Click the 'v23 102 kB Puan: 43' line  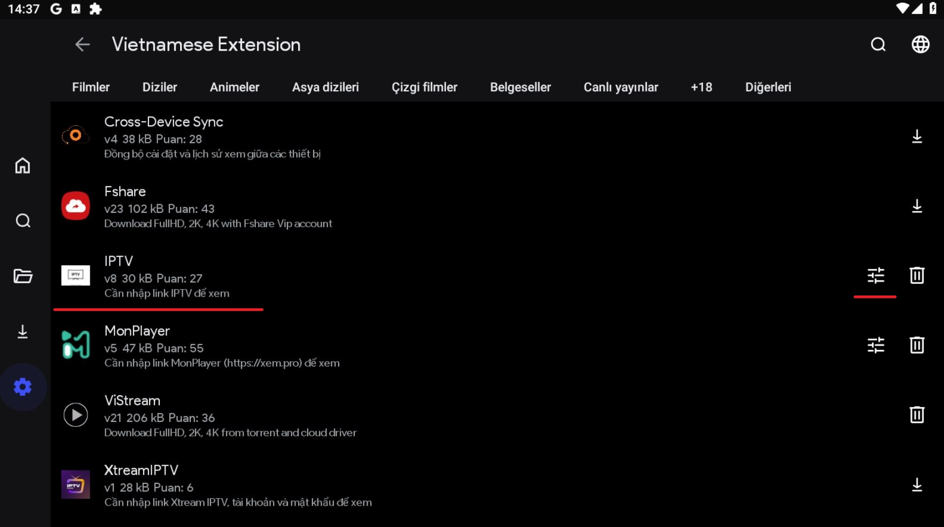tap(159, 209)
